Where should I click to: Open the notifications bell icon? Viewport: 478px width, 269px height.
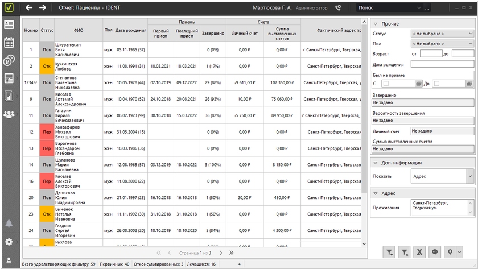click(x=9, y=224)
